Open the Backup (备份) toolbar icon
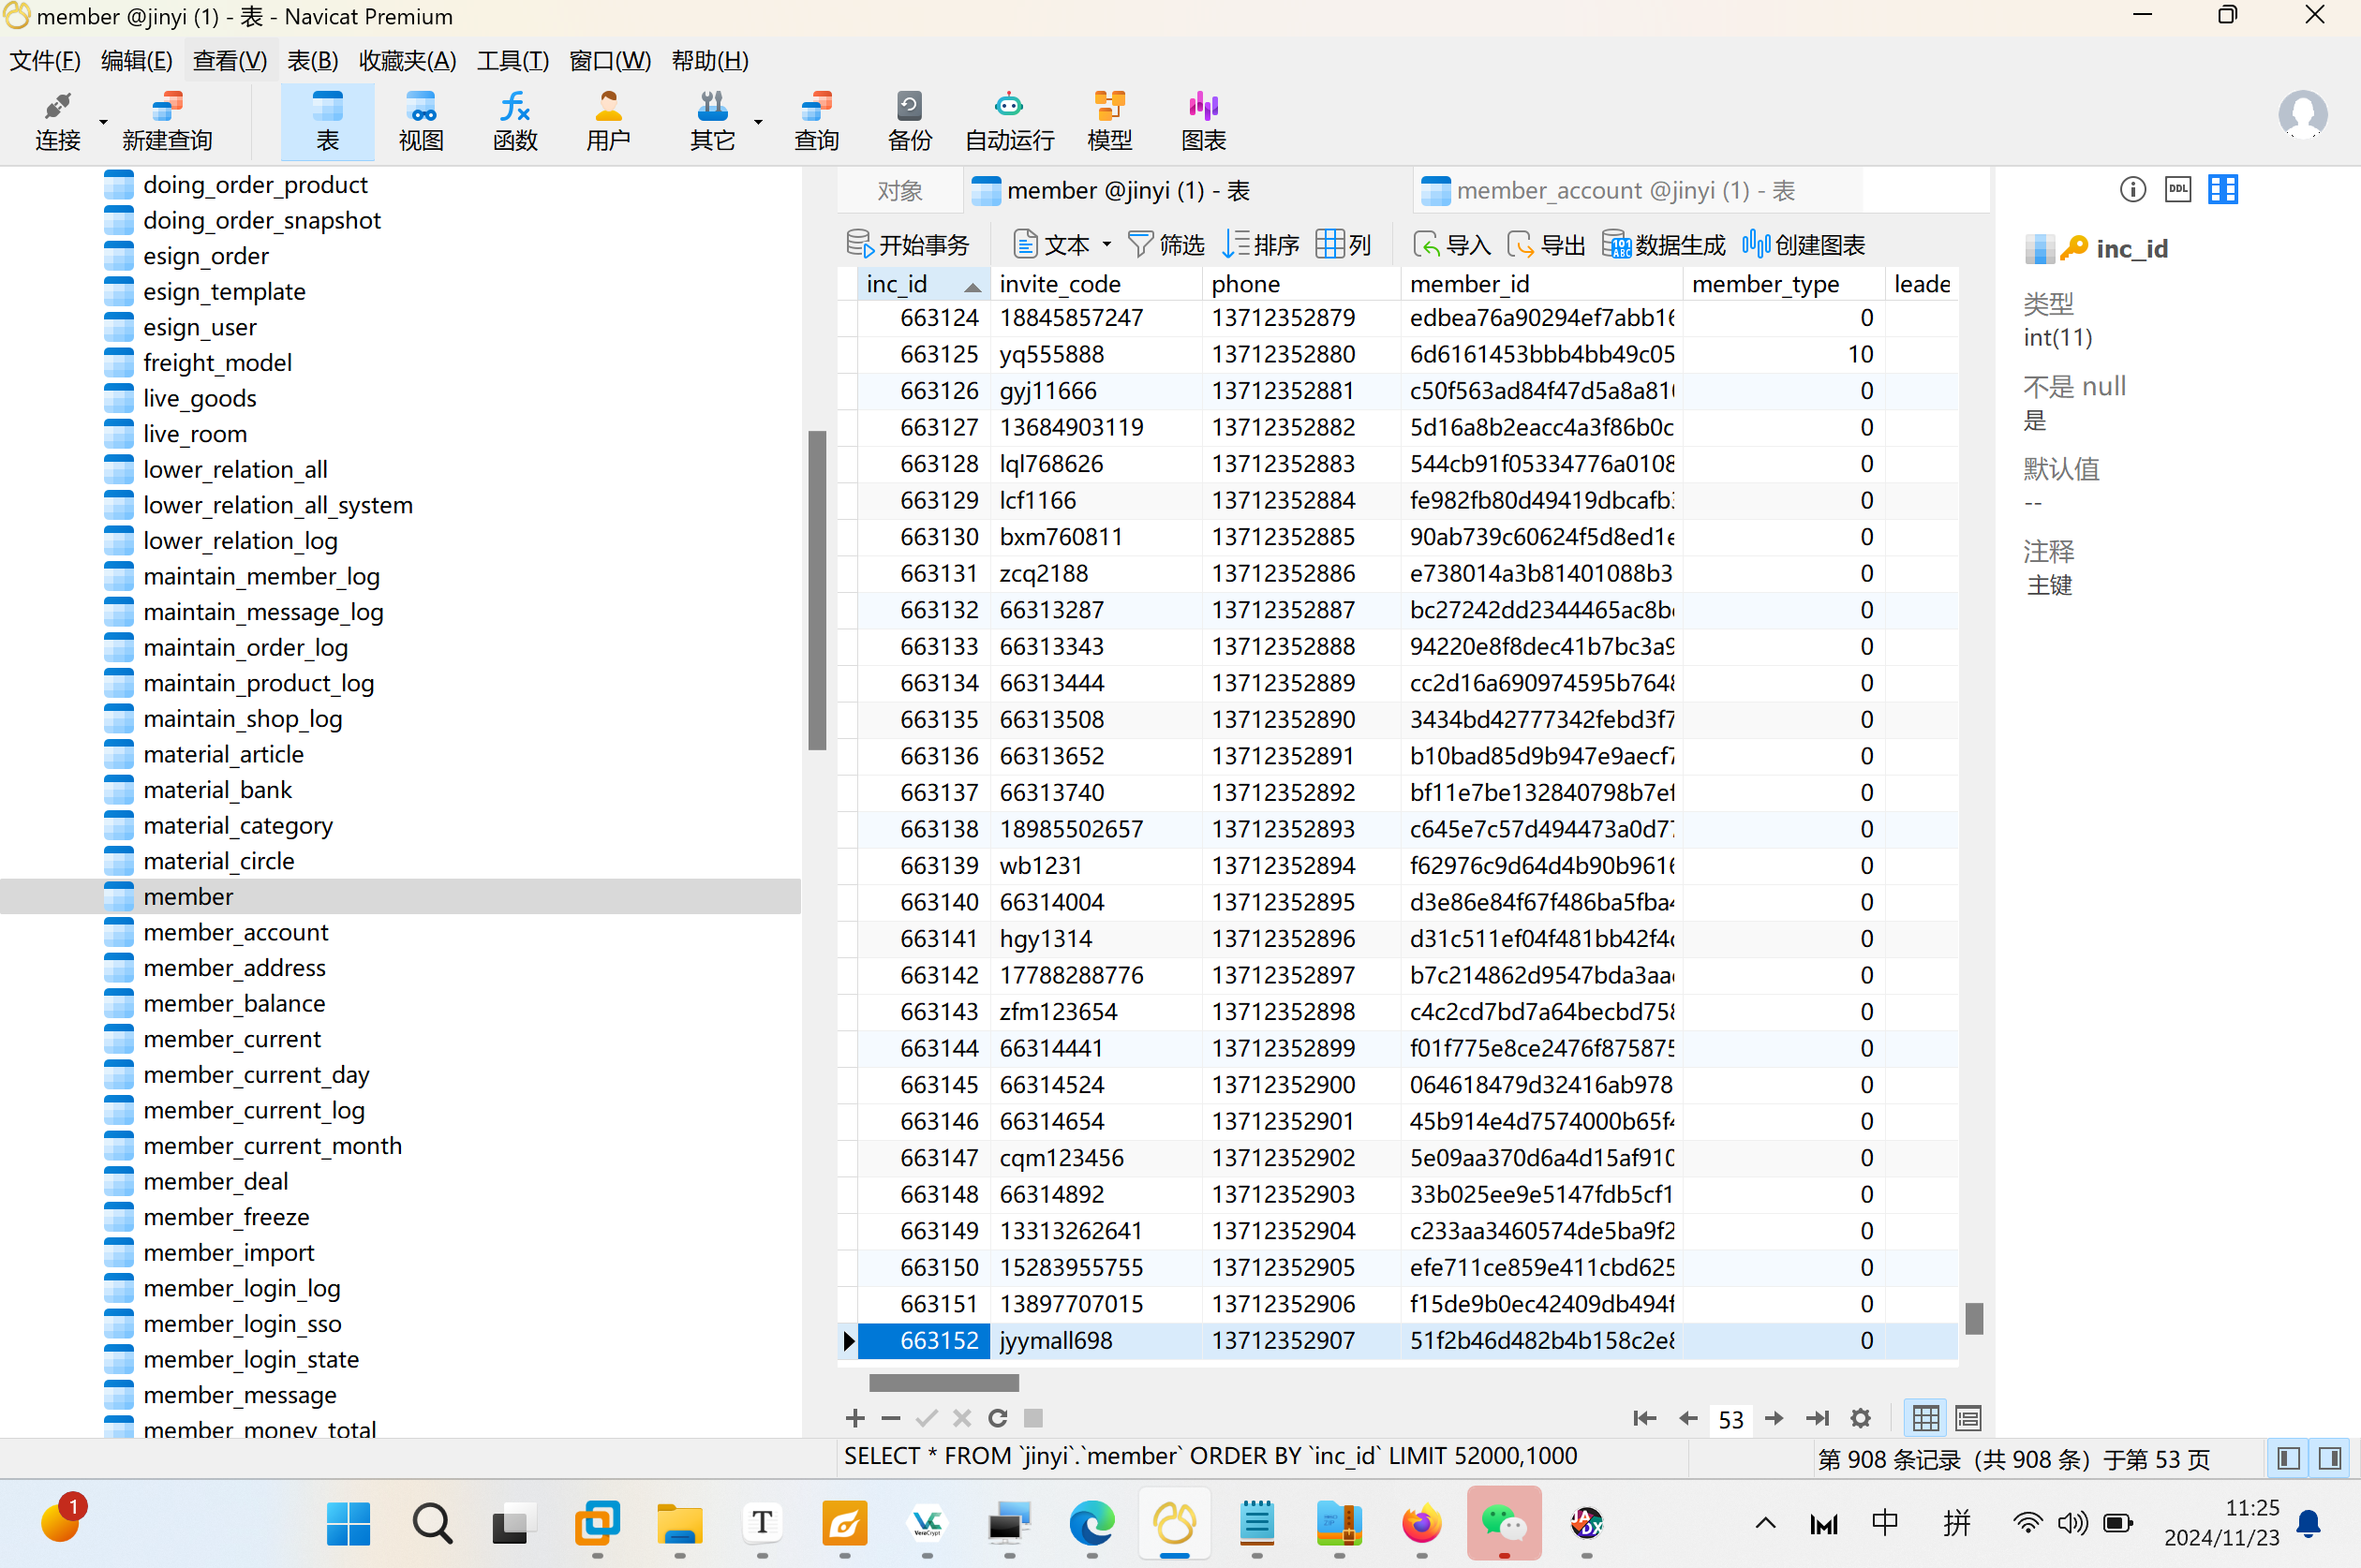The height and width of the screenshot is (1568, 2361). coord(909,122)
